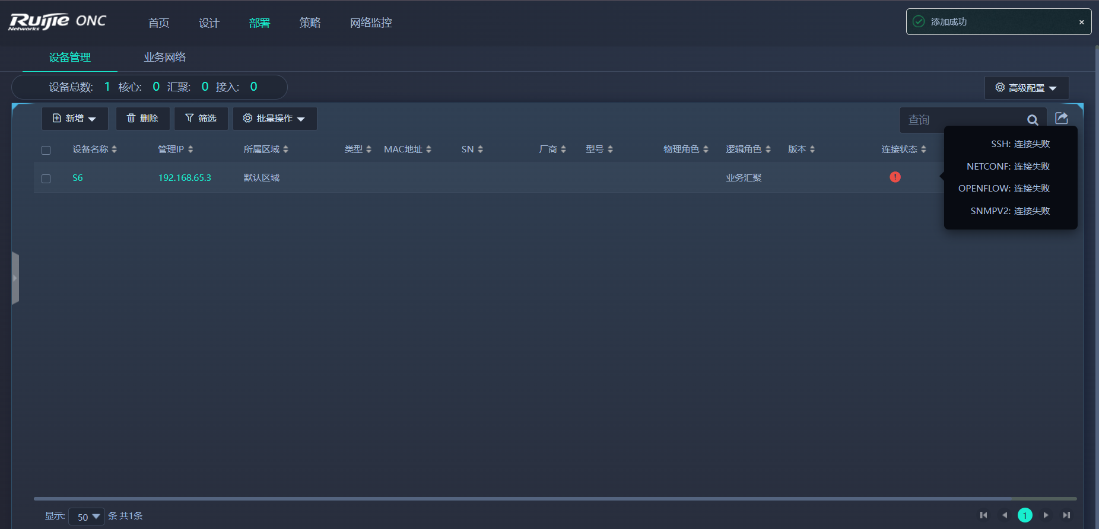Image resolution: width=1099 pixels, height=529 pixels.
Task: Sort by 版本 column
Action: (x=802, y=149)
